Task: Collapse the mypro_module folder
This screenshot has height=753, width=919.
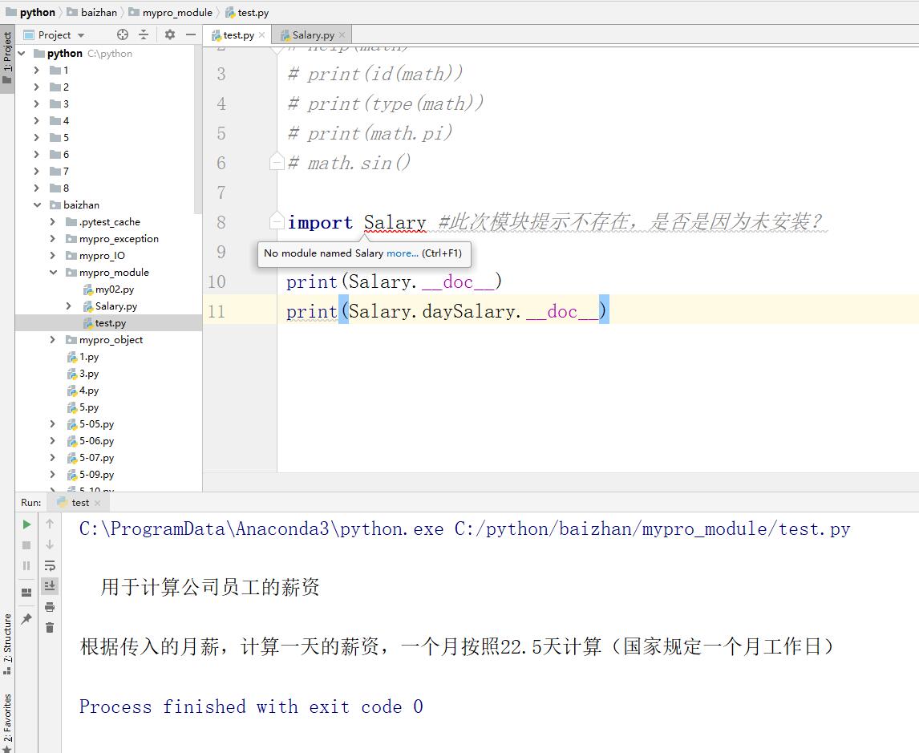Action: pyautogui.click(x=54, y=273)
